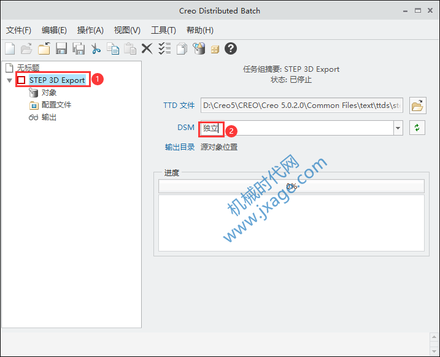The width and height of the screenshot is (440, 357).
Task: Click the glasses icon beside 输出
Action: [x=33, y=117]
